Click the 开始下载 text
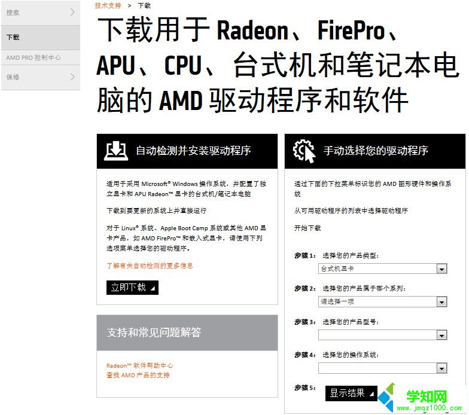469x415 pixels. pyautogui.click(x=307, y=228)
